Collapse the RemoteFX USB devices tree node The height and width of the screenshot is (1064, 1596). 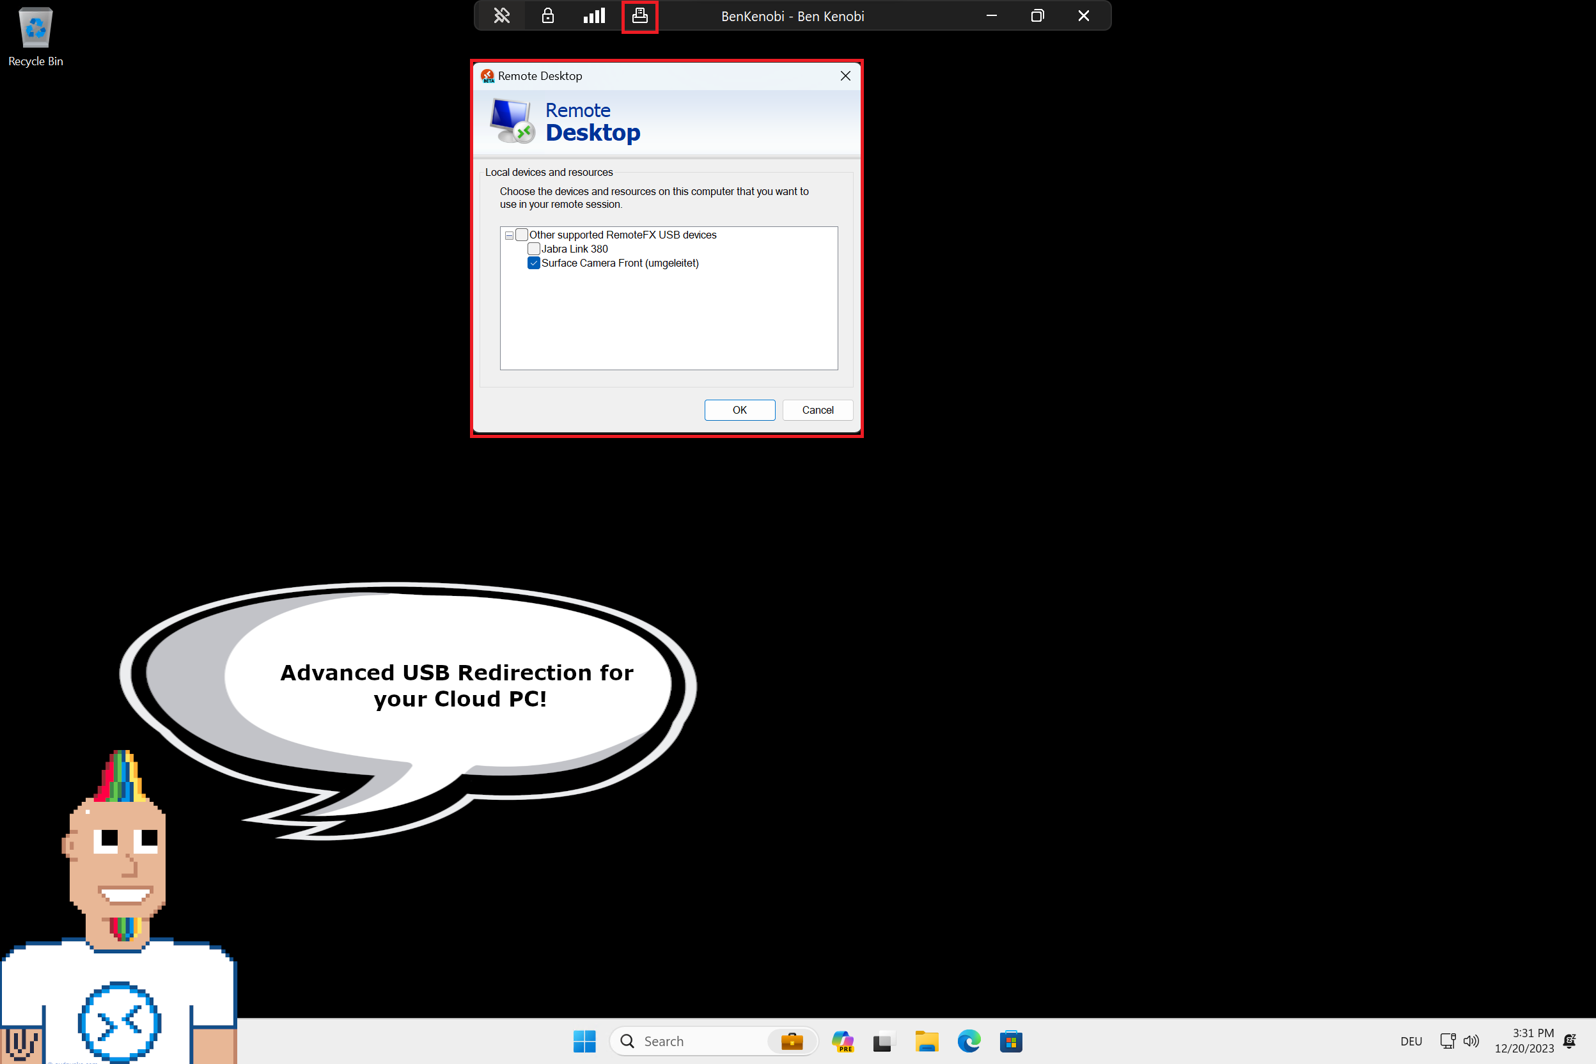coord(508,234)
